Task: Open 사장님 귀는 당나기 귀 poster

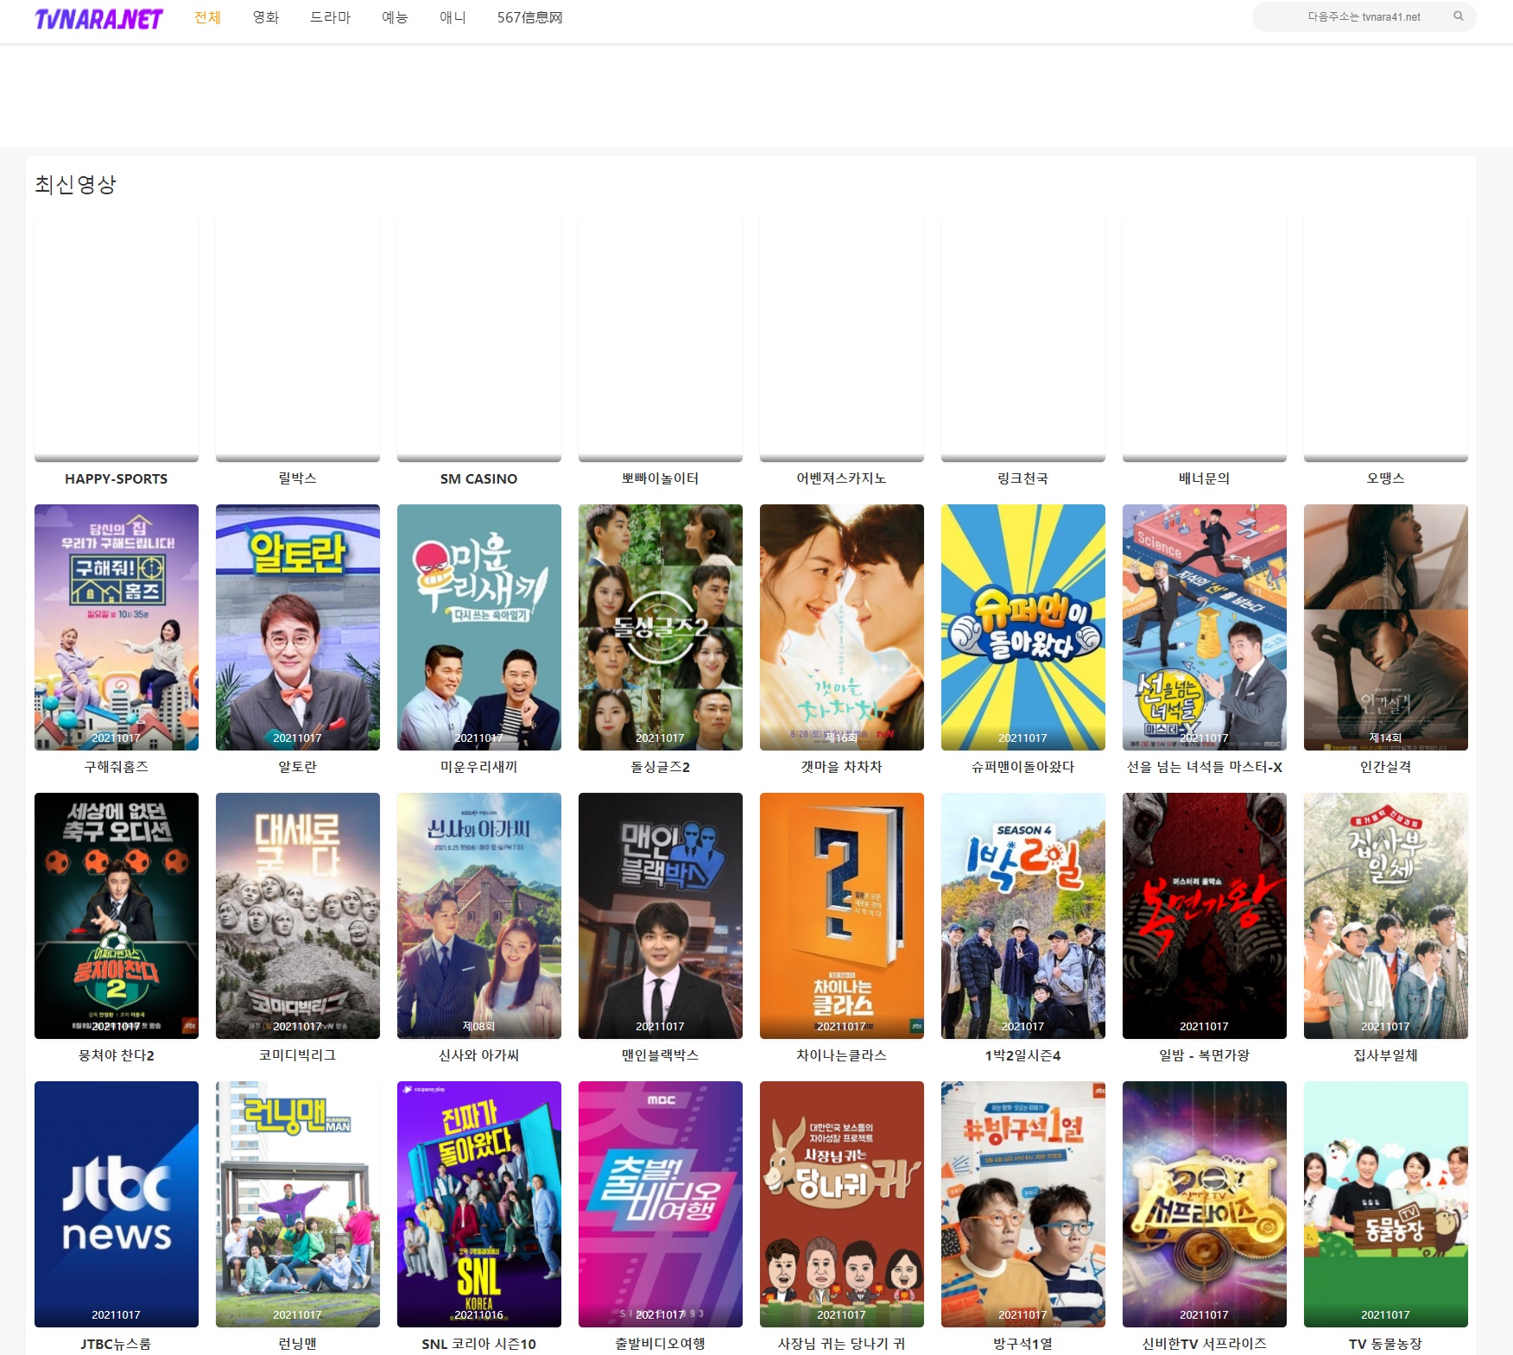Action: coord(842,1204)
